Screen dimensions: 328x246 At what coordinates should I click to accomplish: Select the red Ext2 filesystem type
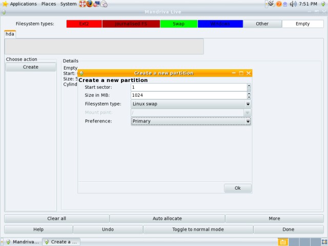(x=84, y=24)
